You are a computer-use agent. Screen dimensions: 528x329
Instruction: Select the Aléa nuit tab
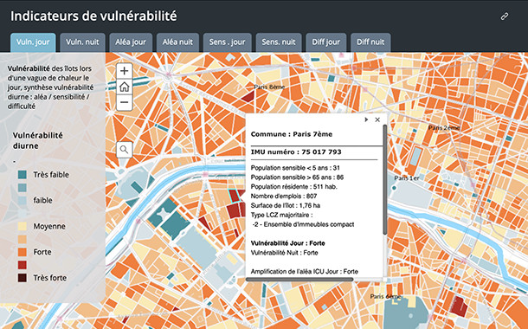tap(177, 42)
